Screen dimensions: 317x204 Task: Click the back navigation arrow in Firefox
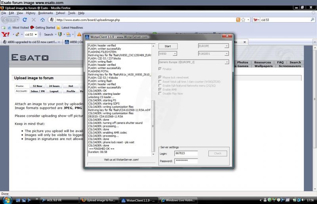click(6, 20)
